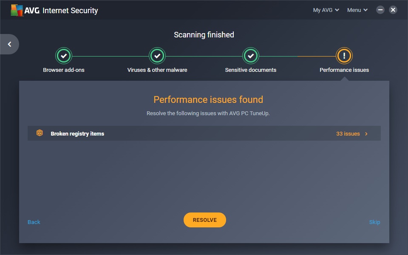This screenshot has width=408, height=255.
Task: Click the 33 issues count text
Action: coord(348,133)
